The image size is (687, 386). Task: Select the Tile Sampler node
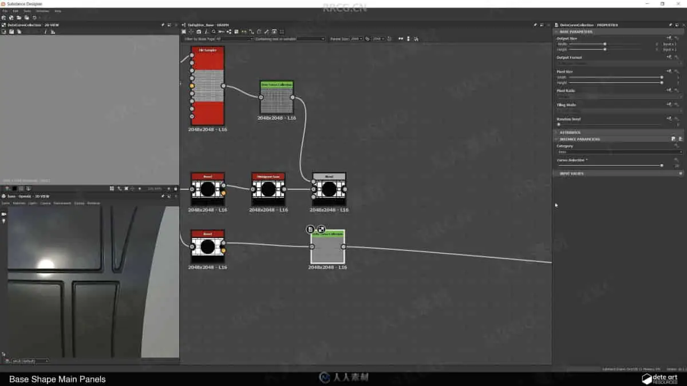(x=207, y=86)
